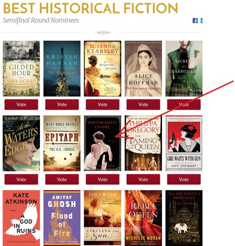Image resolution: width=235 pixels, height=246 pixels.
Task: Vote for Girl Waits with Gun
Action: click(x=184, y=179)
